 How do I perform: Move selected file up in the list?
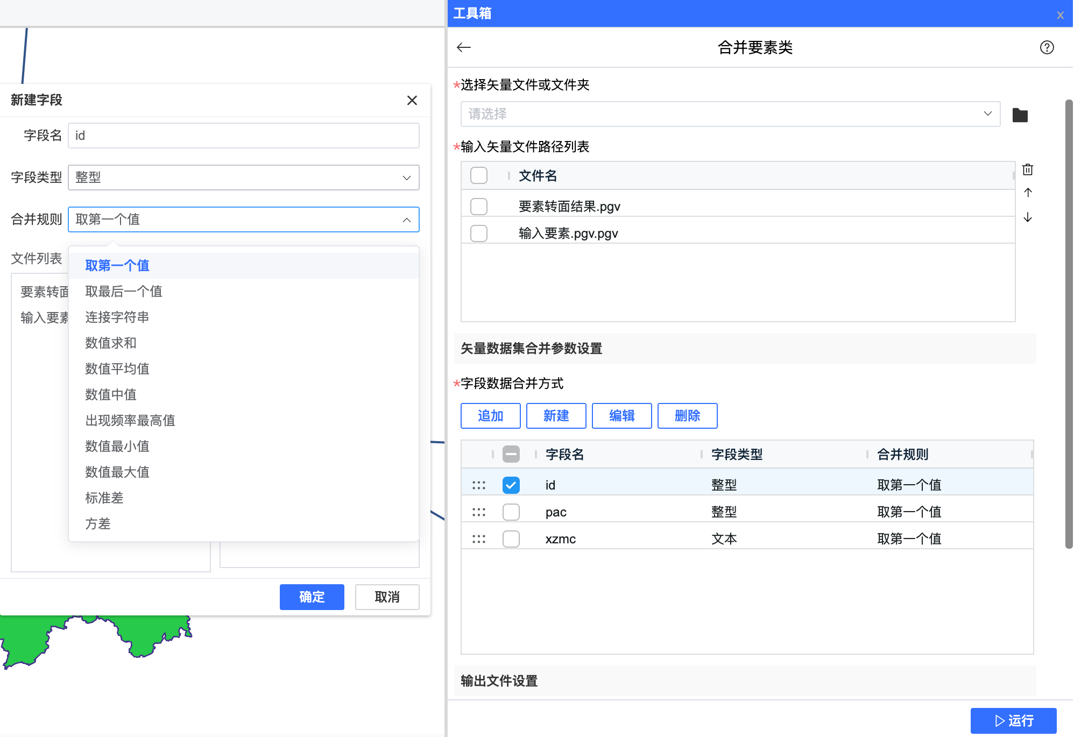[1027, 193]
